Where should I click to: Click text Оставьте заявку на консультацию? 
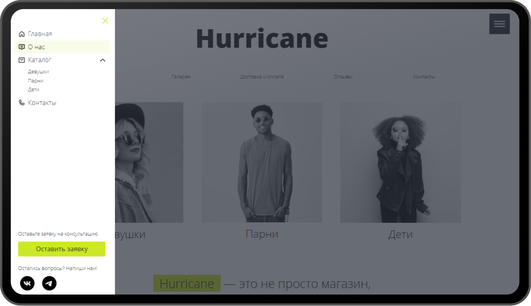tap(58, 234)
